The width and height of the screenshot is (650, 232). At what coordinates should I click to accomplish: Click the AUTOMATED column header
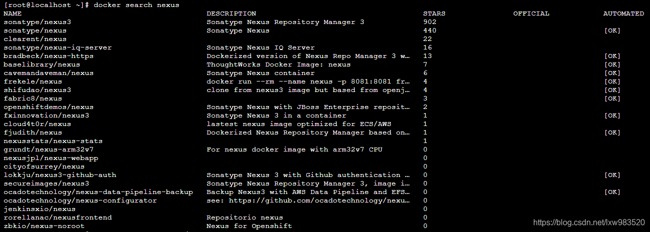click(623, 13)
